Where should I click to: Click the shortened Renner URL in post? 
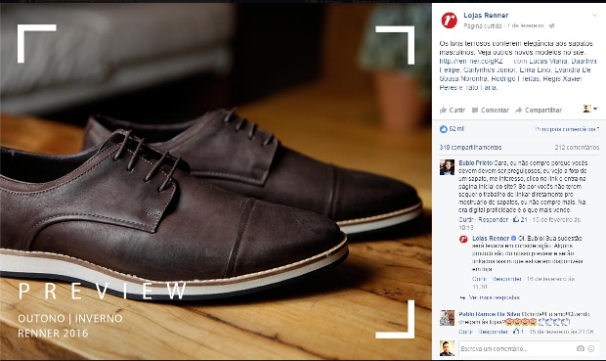471,61
